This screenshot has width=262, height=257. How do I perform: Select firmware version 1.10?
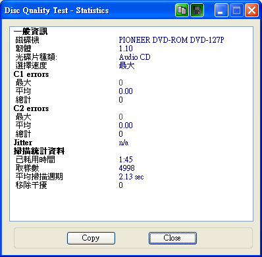[x=126, y=49]
